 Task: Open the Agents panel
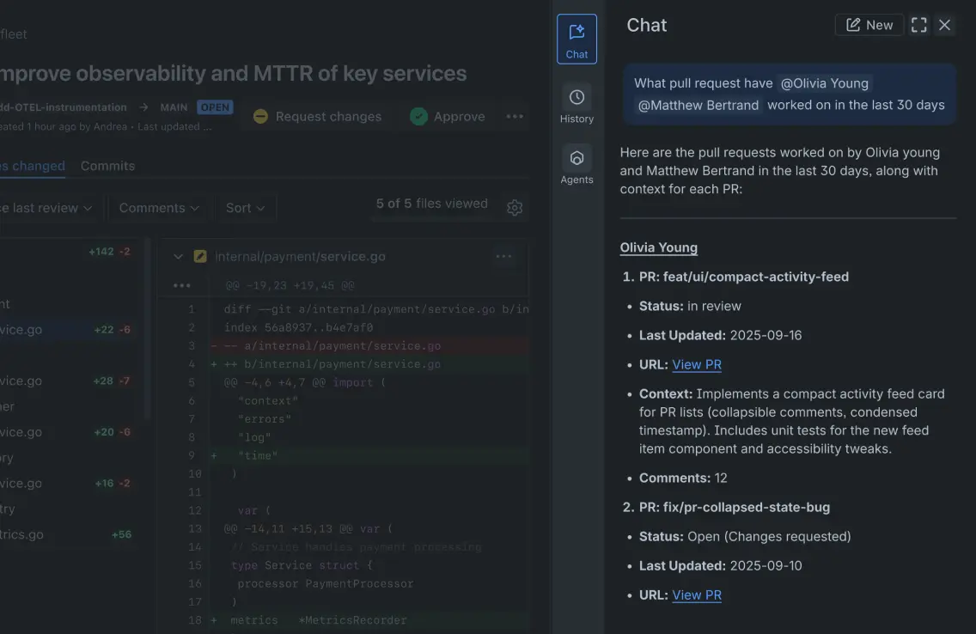pyautogui.click(x=576, y=165)
